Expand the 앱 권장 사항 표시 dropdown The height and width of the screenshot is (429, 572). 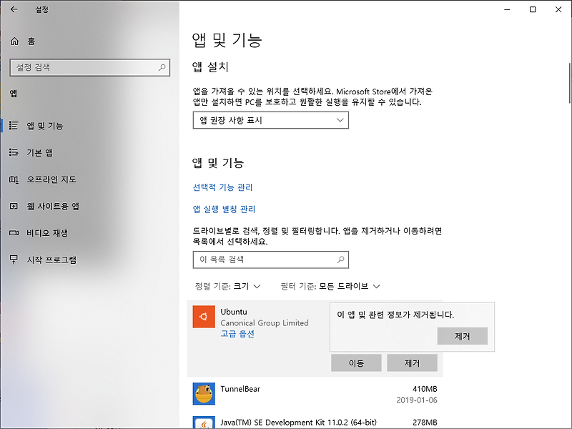click(x=271, y=120)
